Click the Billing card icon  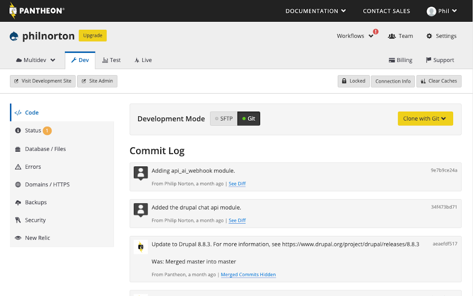point(392,60)
